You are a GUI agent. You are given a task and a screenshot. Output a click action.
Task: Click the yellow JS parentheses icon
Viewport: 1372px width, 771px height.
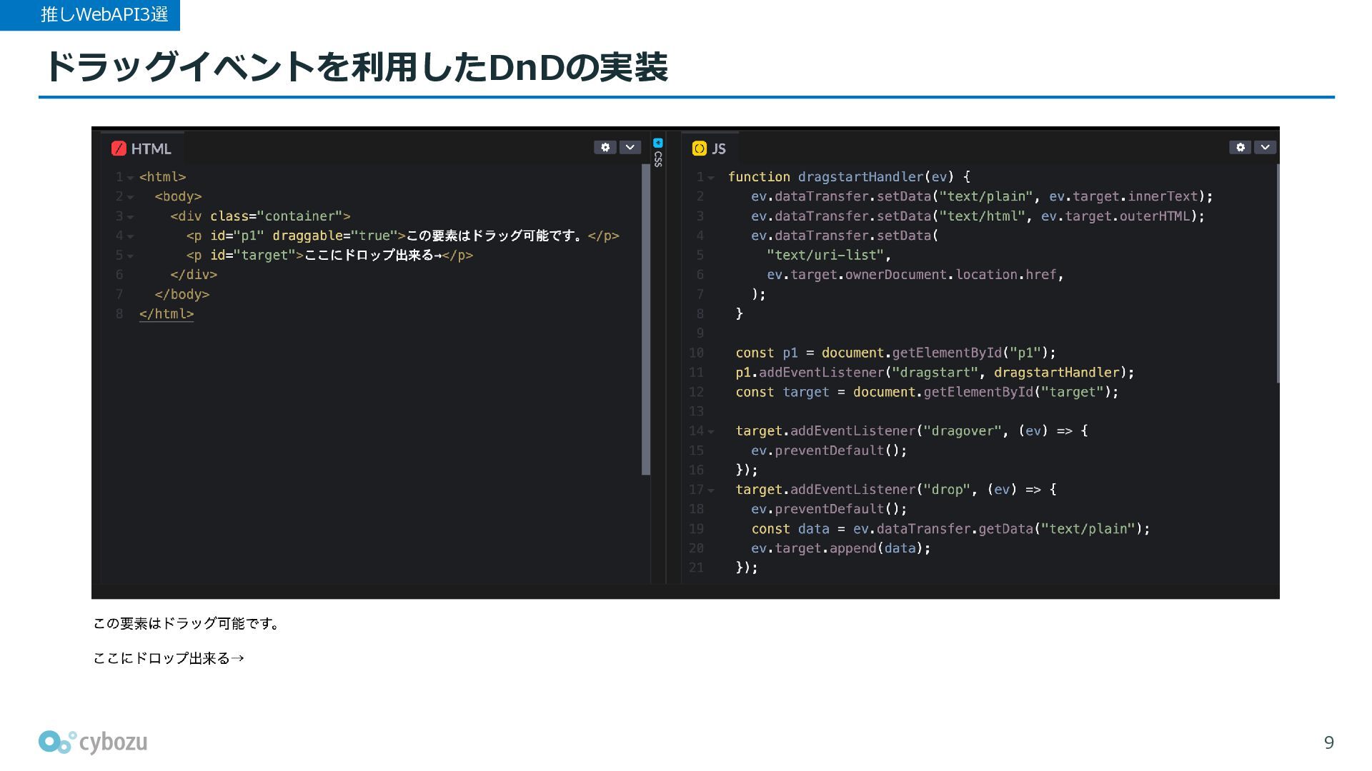click(700, 148)
